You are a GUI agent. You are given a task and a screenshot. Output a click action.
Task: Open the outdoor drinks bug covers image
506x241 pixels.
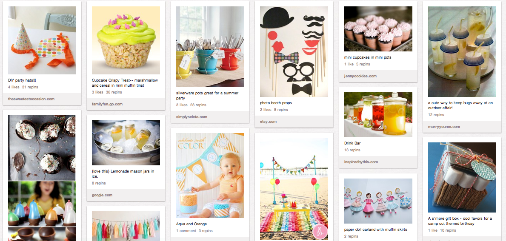[462, 51]
